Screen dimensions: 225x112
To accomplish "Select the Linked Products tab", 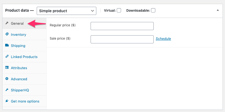I will pyautogui.click(x=24, y=57).
